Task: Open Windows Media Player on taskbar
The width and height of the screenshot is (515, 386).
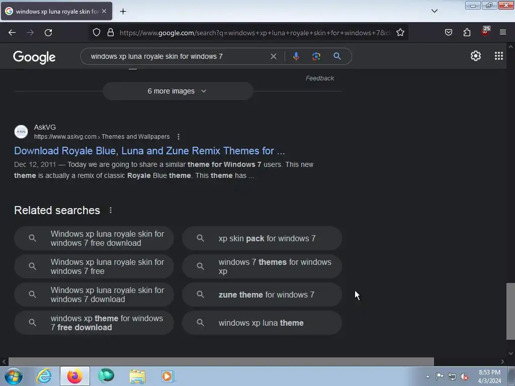Action: pos(168,376)
